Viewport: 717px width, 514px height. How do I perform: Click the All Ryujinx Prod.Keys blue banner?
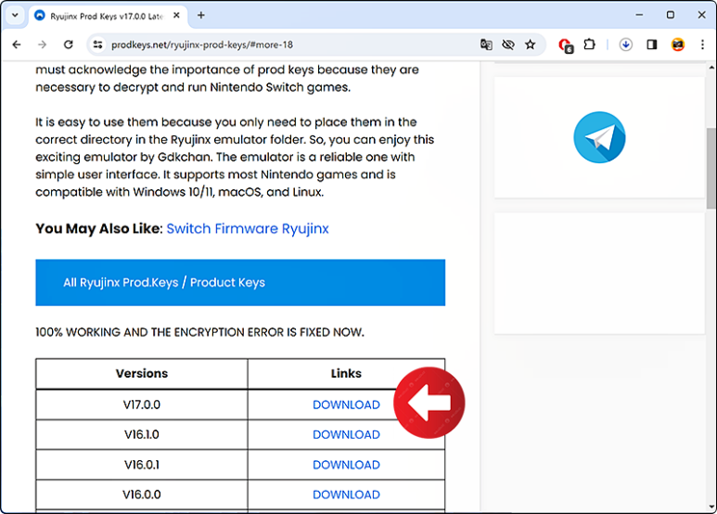(240, 282)
